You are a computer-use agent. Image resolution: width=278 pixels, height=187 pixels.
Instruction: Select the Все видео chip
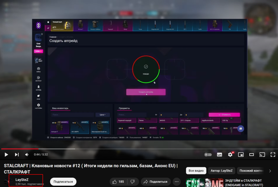tap(196, 171)
